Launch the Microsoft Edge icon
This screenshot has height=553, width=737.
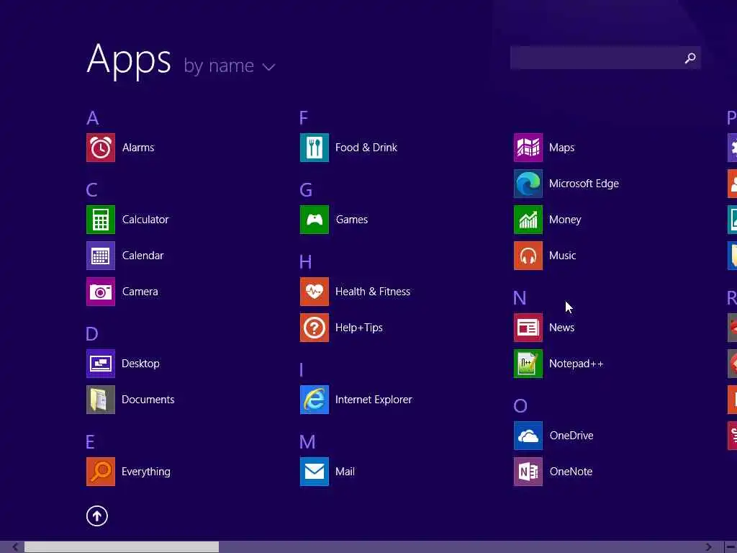(x=528, y=184)
